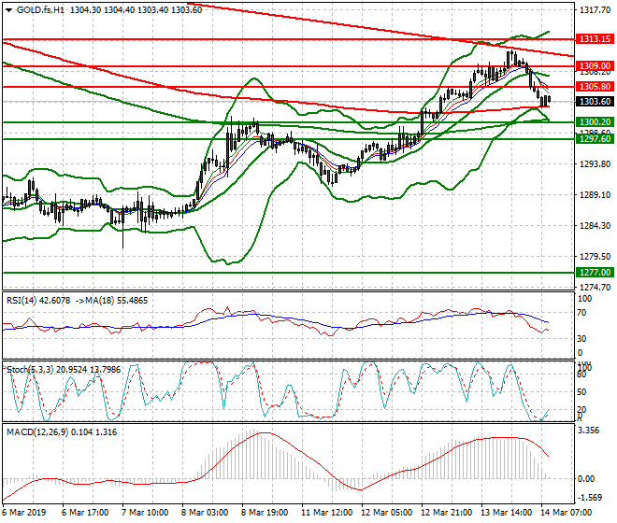617x523 pixels.
Task: Click the 11 Mar 12:00 time axis label
Action: click(x=326, y=513)
